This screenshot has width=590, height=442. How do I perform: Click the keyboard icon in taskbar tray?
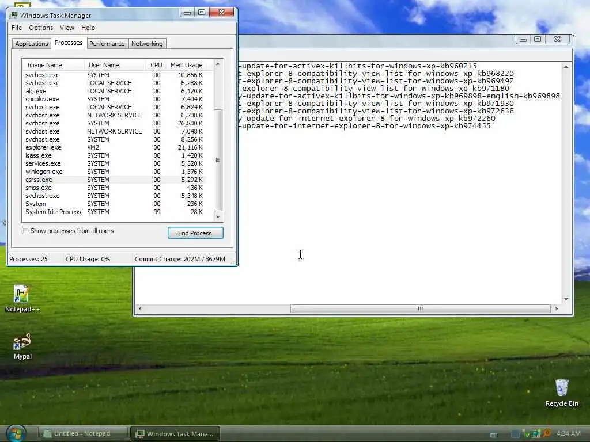(494, 435)
